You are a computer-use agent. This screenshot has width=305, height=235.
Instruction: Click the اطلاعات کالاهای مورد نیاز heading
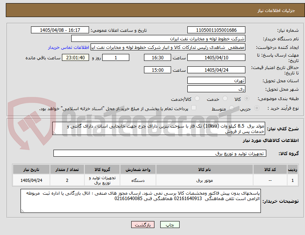(x=271, y=140)
